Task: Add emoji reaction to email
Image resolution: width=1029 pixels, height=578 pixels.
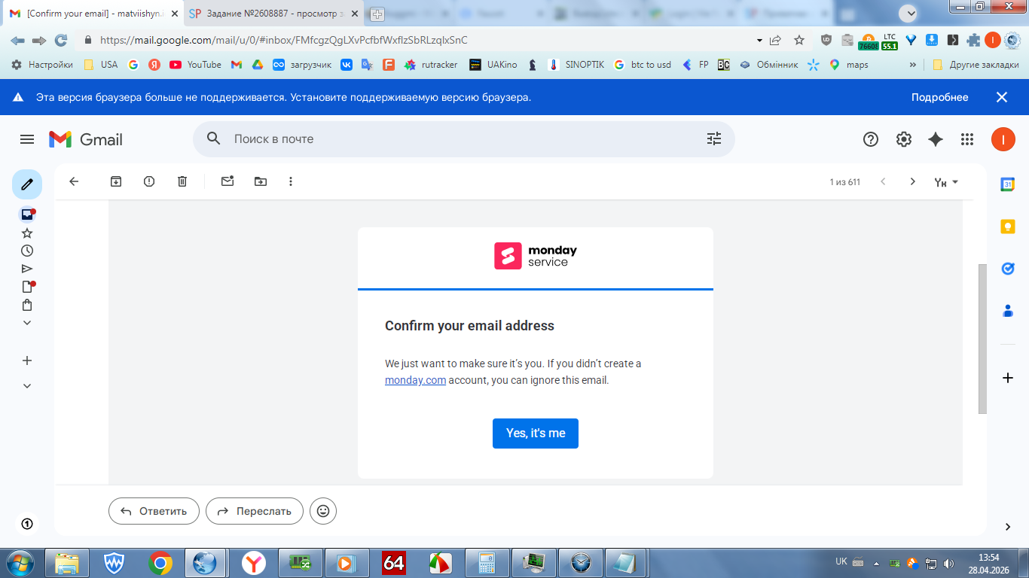Action: click(323, 511)
